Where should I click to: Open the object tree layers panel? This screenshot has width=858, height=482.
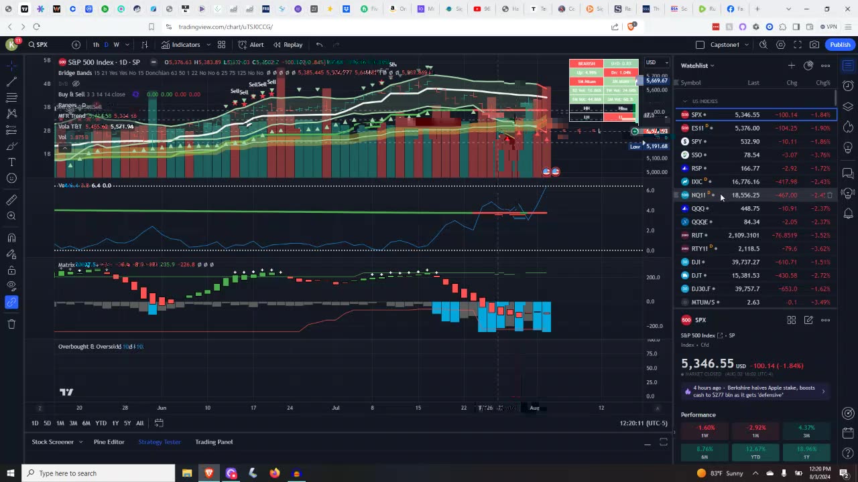[x=848, y=106]
